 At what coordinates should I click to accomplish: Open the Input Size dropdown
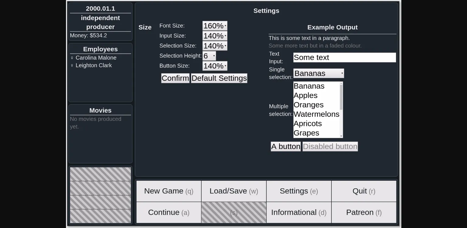[x=215, y=36]
